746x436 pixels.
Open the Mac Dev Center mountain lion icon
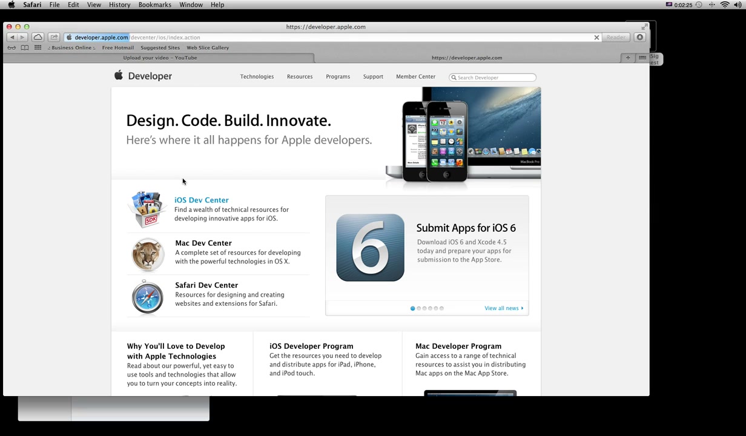pyautogui.click(x=148, y=254)
